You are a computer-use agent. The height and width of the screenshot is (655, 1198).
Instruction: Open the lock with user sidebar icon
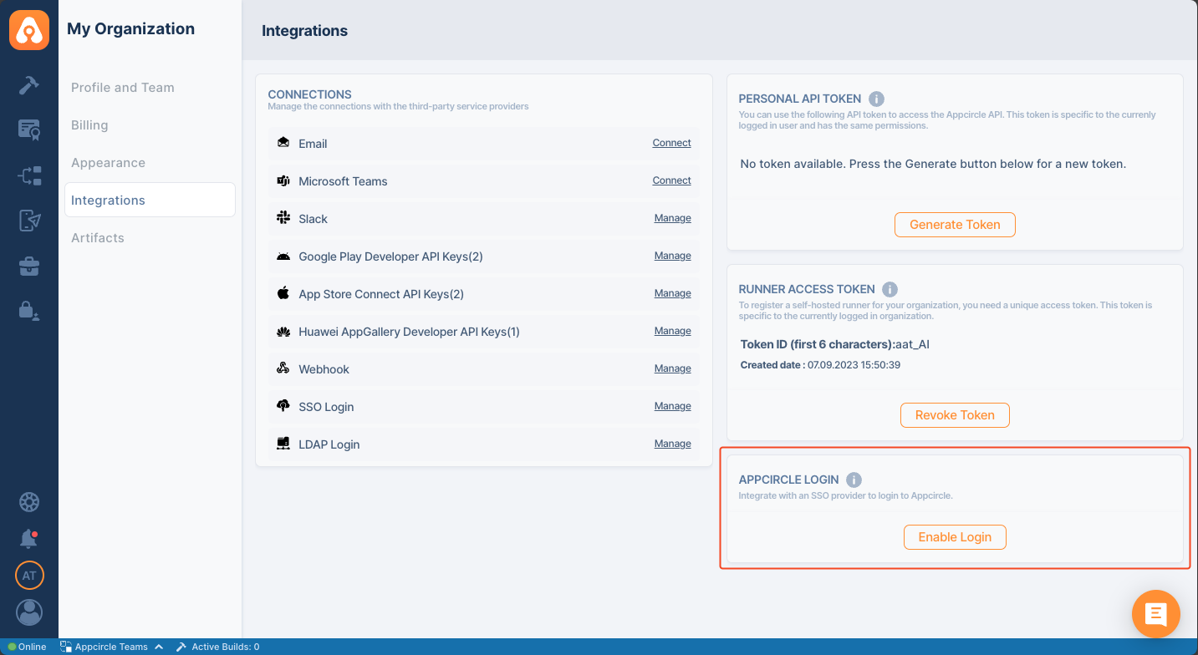(29, 310)
